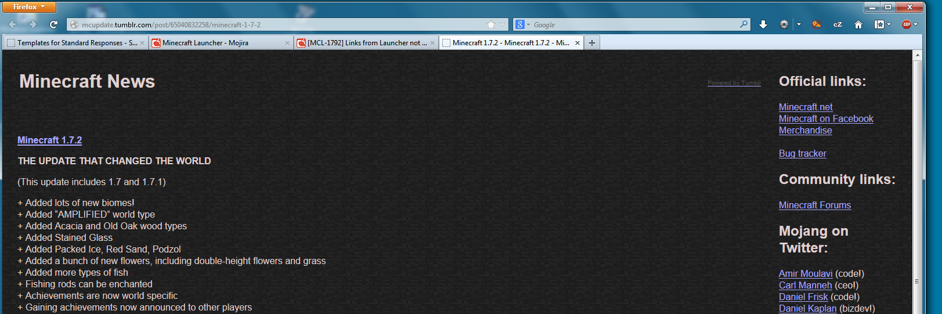Click the Adblock Plus ABP icon
This screenshot has height=314, width=942.
click(907, 24)
